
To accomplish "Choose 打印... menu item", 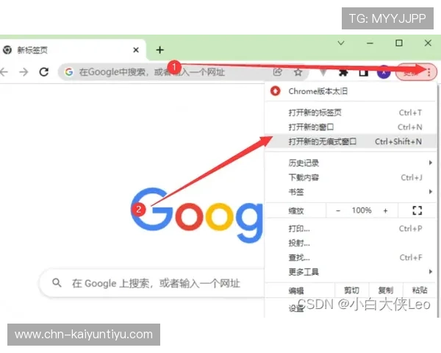I will [350, 228].
